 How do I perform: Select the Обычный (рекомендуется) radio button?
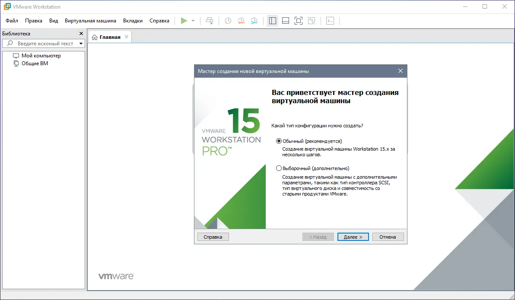[x=279, y=141]
